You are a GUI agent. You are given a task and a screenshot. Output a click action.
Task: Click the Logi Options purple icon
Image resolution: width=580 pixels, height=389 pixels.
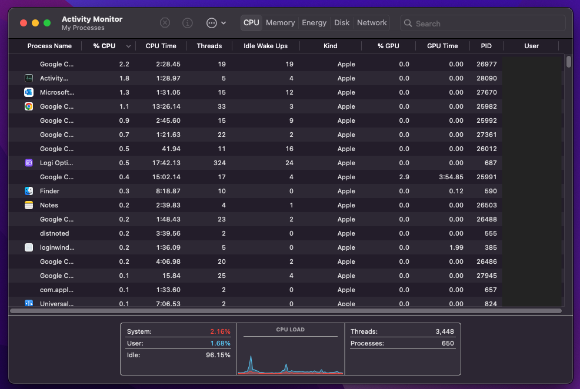pos(29,163)
